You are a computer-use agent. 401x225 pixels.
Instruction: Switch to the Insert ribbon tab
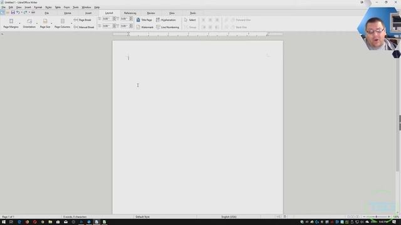[x=88, y=13]
